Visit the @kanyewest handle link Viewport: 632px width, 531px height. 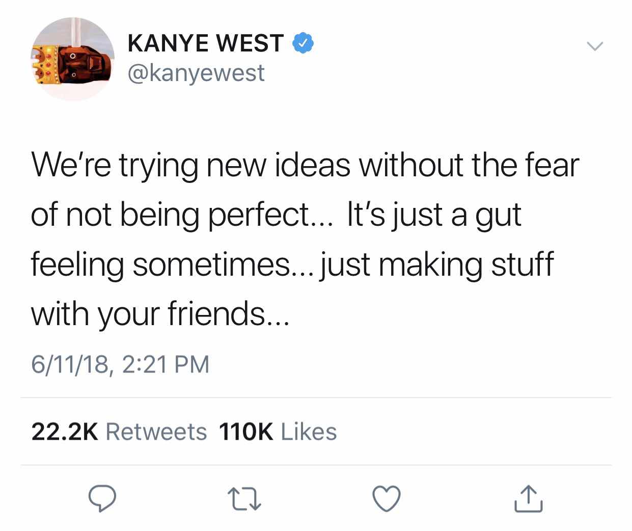196,73
